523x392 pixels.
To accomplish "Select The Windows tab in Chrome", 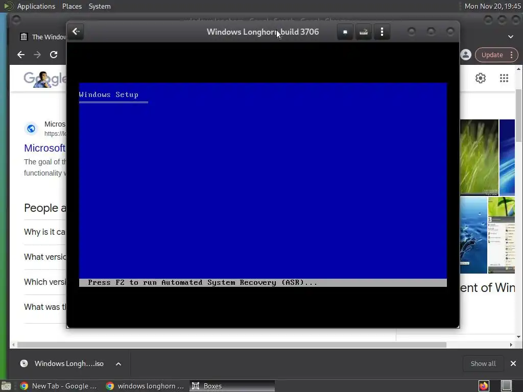I will pyautogui.click(x=43, y=37).
